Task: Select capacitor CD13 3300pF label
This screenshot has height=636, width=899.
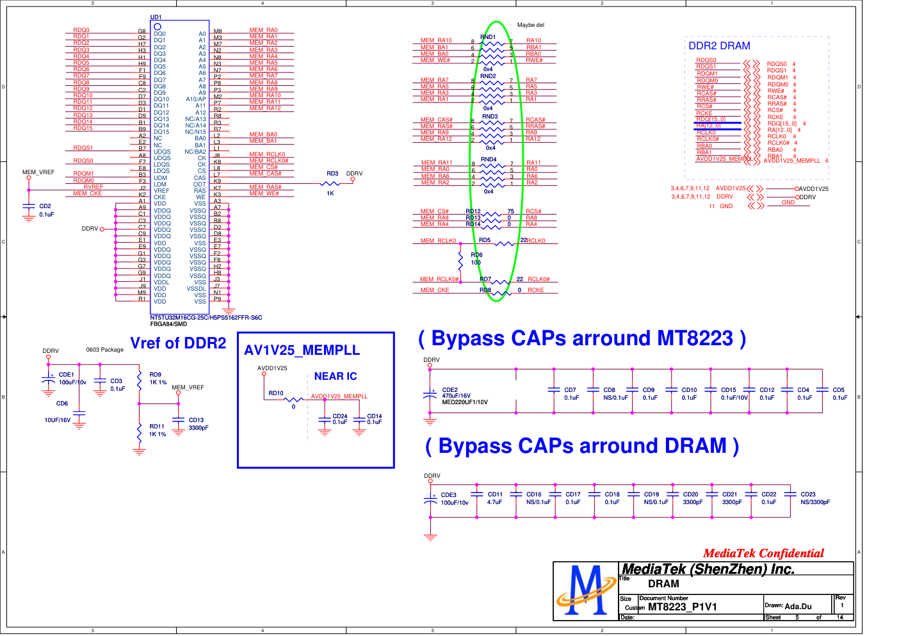Action: [198, 424]
